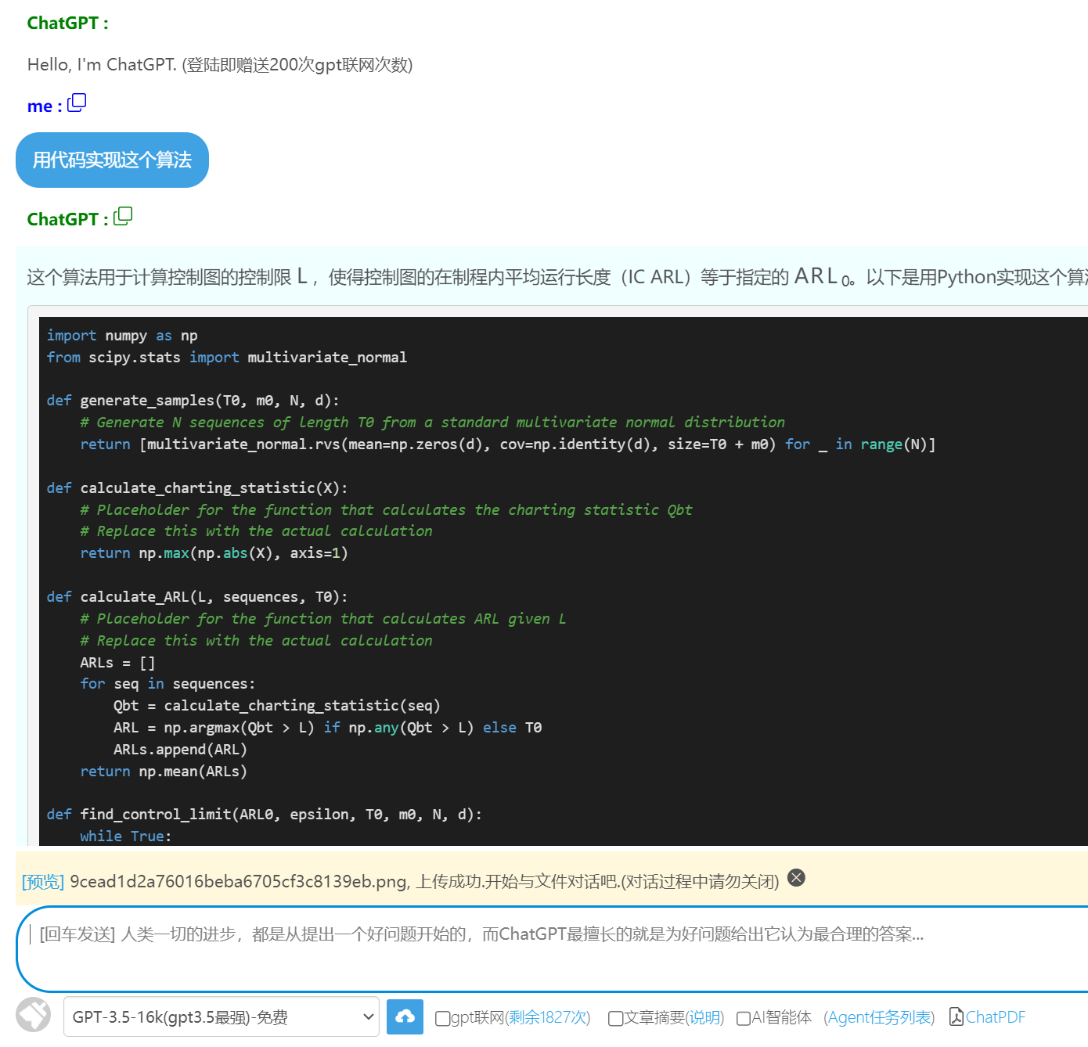Click the round avatar icon beside model selector
The image size is (1088, 1047).
pos(33,1016)
